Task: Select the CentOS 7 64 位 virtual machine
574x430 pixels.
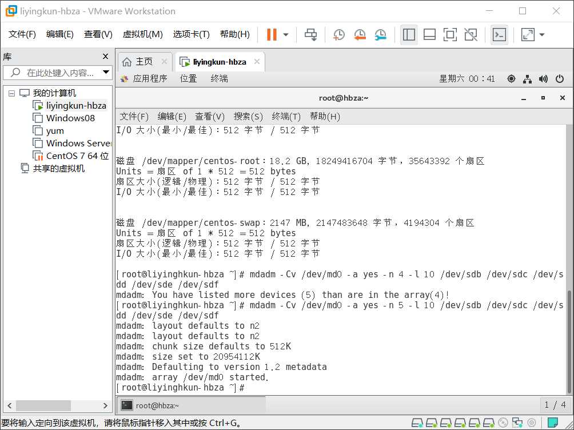Action: pos(71,156)
